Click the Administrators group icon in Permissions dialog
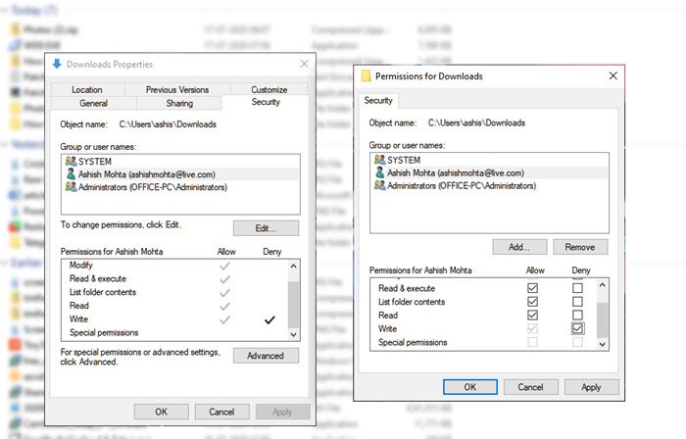This screenshot has height=439, width=686. 378,186
